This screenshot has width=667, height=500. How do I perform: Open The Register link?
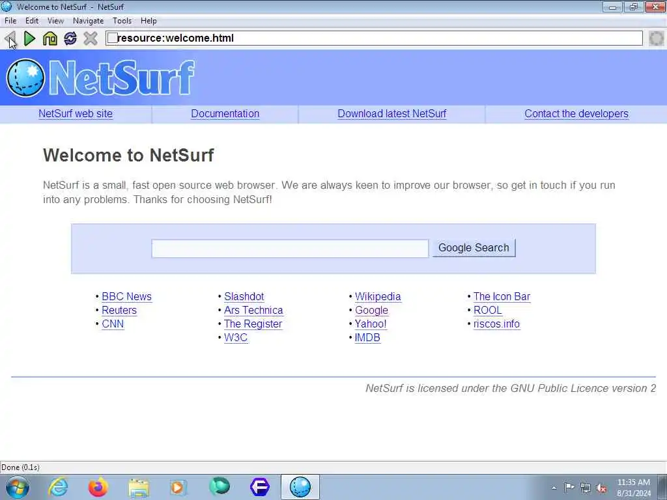click(253, 324)
